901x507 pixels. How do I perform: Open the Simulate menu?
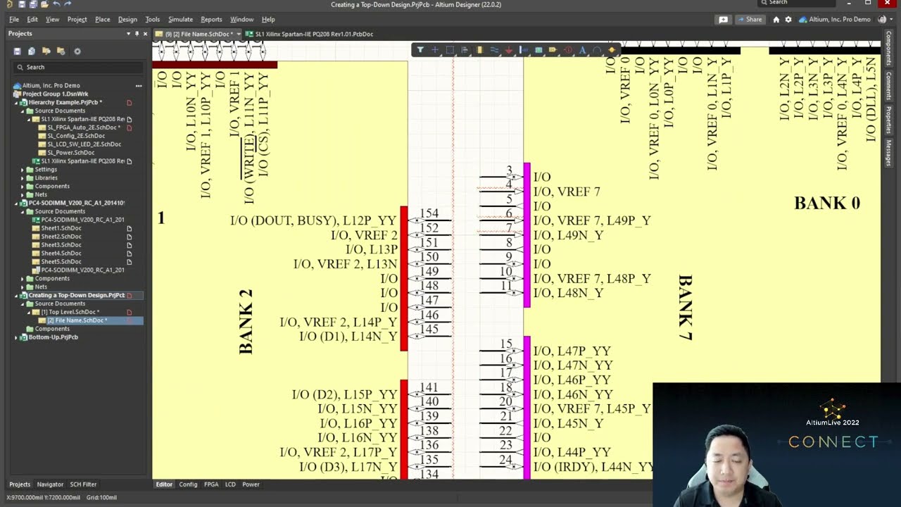(x=180, y=20)
